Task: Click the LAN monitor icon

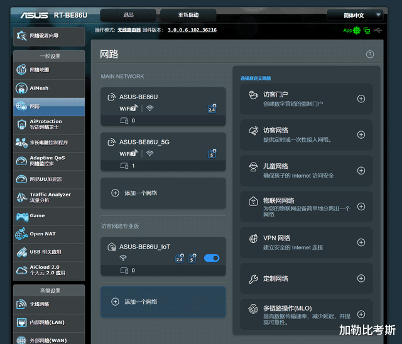Action: [x=21, y=323]
